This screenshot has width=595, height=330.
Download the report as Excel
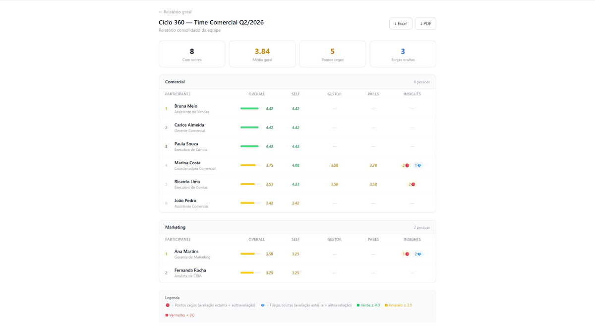[x=401, y=23]
